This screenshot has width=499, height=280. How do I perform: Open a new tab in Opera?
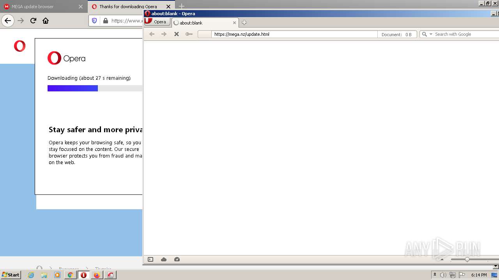[244, 23]
